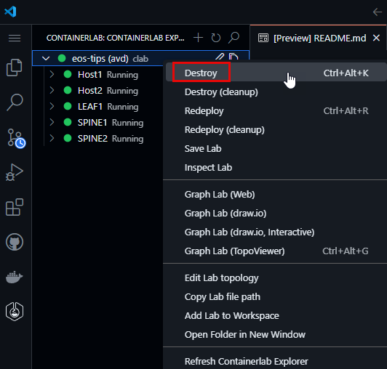Click the VS Code logo icon
The image size is (387, 369).
click(10, 12)
